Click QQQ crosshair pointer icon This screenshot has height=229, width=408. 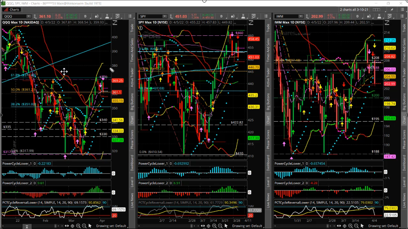tap(72, 226)
